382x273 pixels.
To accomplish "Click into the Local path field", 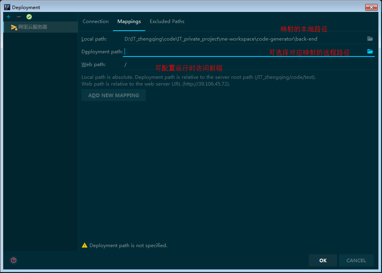I will tap(244, 39).
